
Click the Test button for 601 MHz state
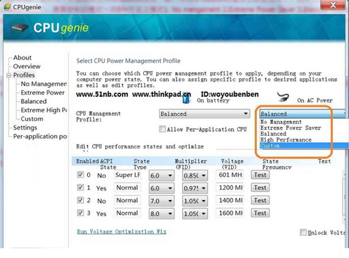[260, 175]
